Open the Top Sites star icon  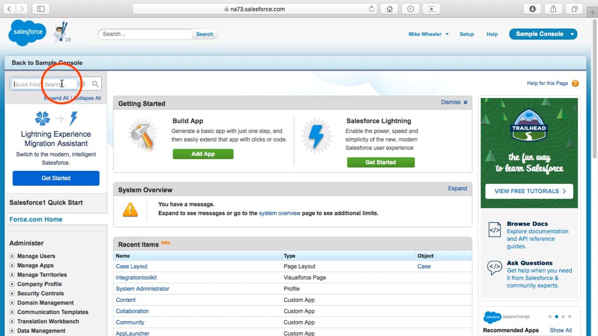click(431, 9)
